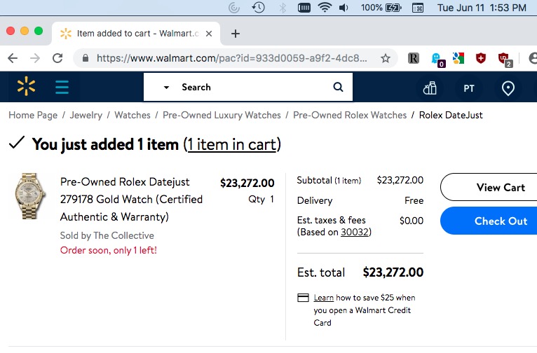
Task: Focus the Walmart search input field
Action: [252, 88]
